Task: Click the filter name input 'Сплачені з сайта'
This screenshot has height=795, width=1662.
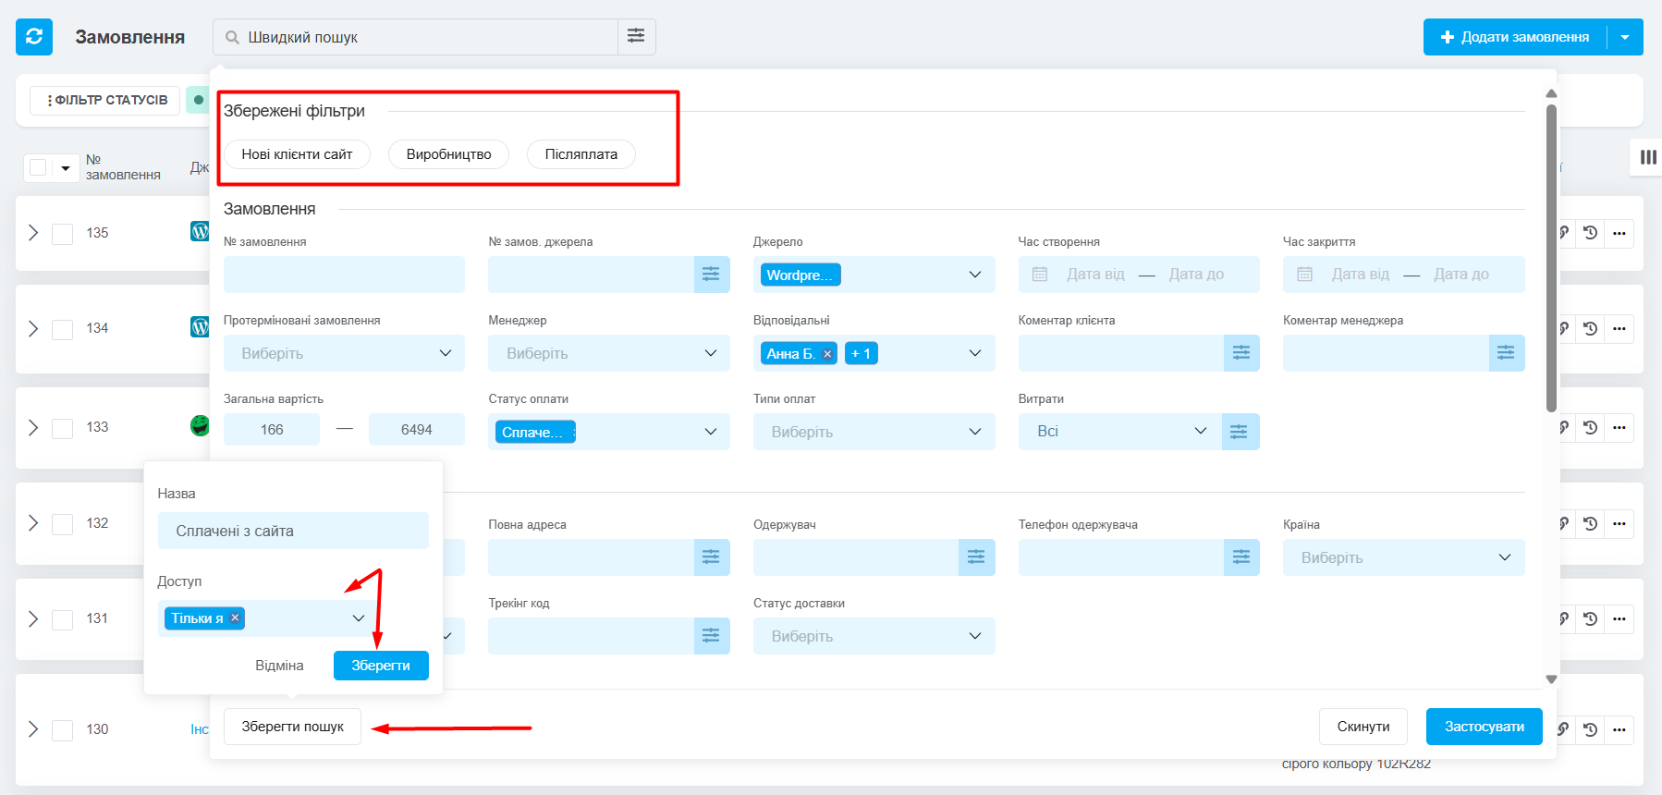Action: 293,531
